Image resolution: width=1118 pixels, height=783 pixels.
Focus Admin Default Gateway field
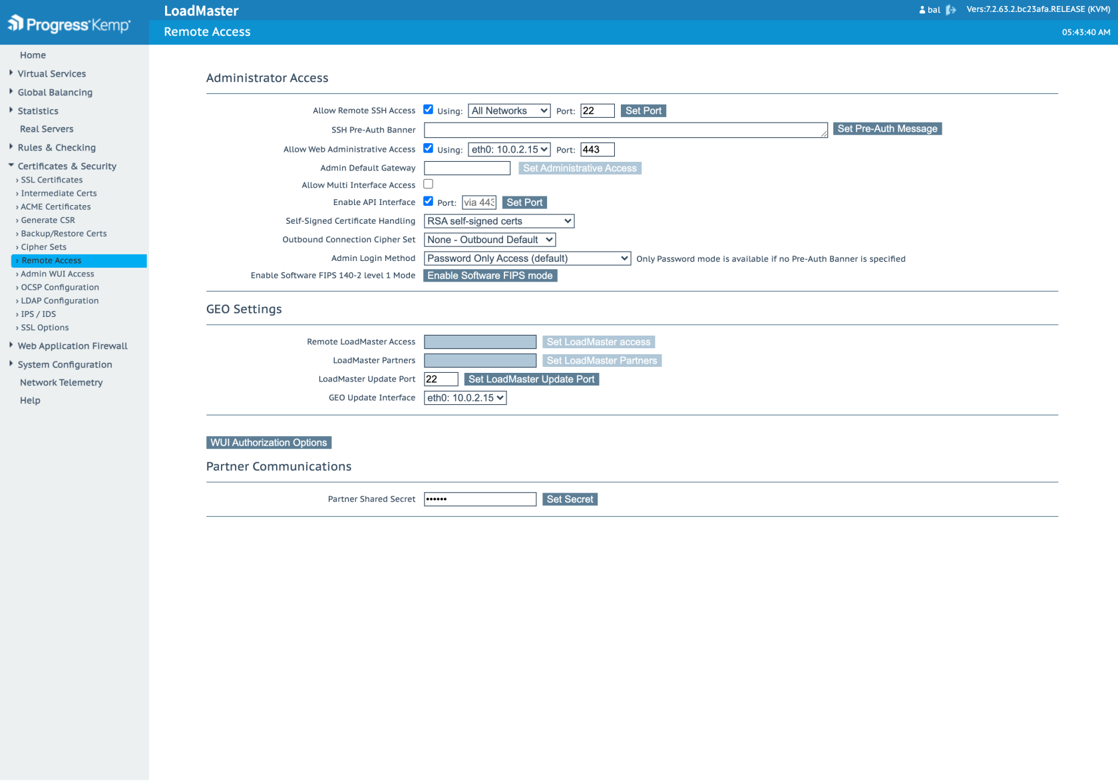click(x=467, y=168)
